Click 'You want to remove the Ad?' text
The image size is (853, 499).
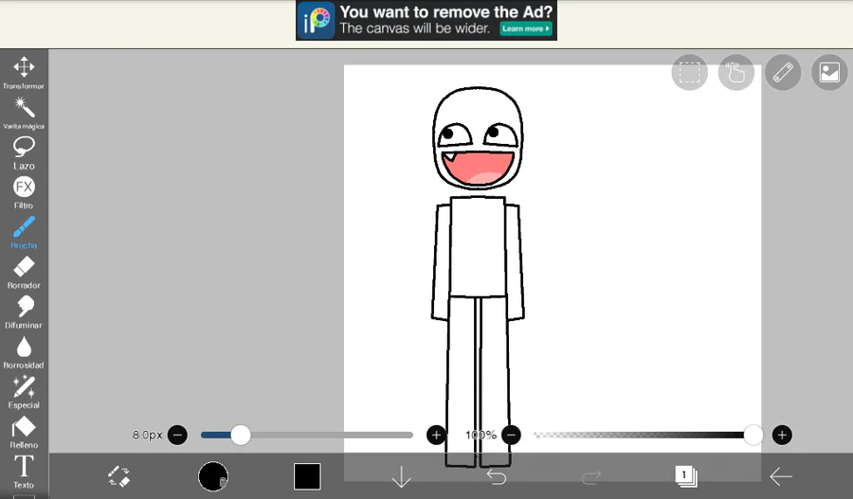(446, 11)
